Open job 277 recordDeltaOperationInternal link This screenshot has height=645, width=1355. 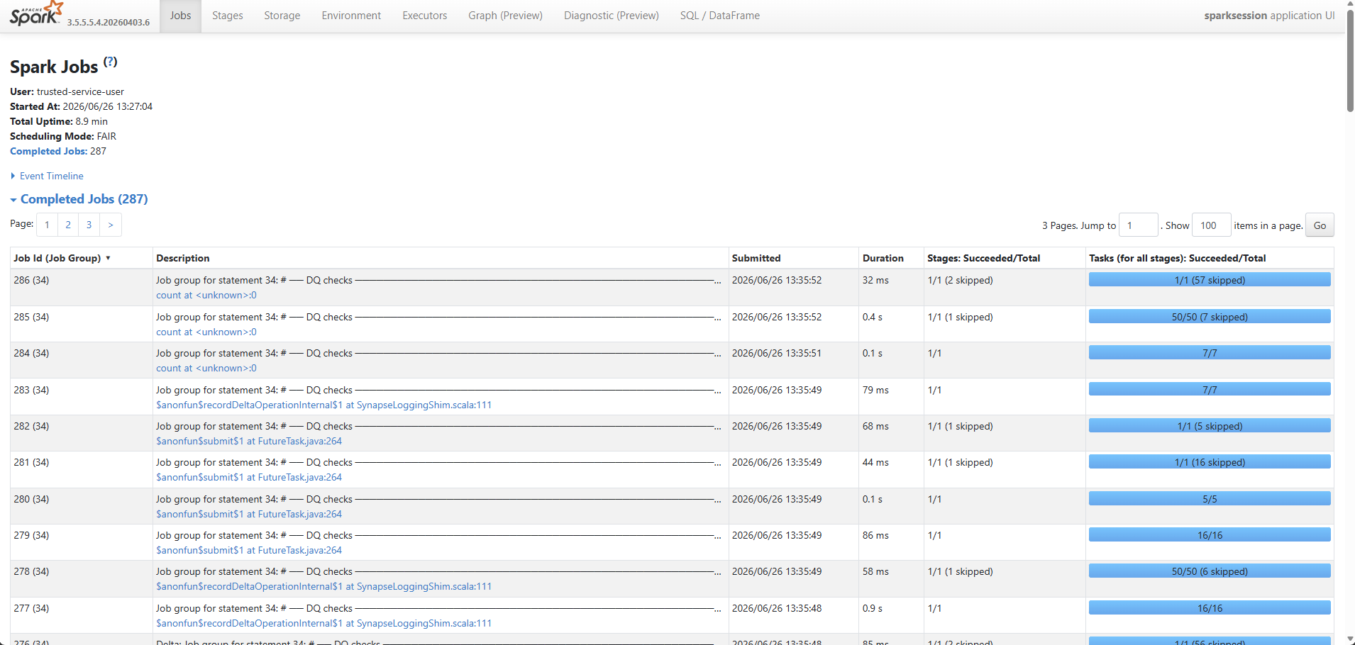pyautogui.click(x=323, y=623)
